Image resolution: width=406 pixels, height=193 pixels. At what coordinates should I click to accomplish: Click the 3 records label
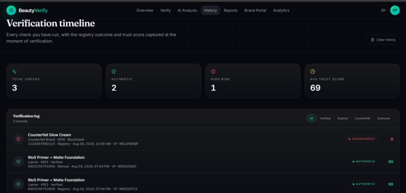pyautogui.click(x=20, y=121)
